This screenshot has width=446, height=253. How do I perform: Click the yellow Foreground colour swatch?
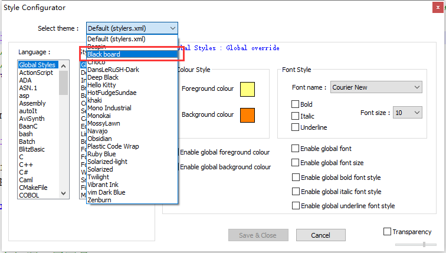pos(247,89)
